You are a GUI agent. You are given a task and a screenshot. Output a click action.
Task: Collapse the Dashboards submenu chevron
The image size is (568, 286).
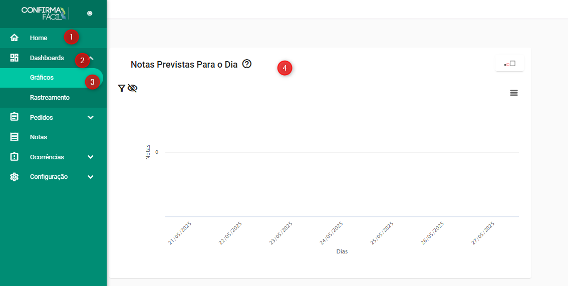pos(92,57)
